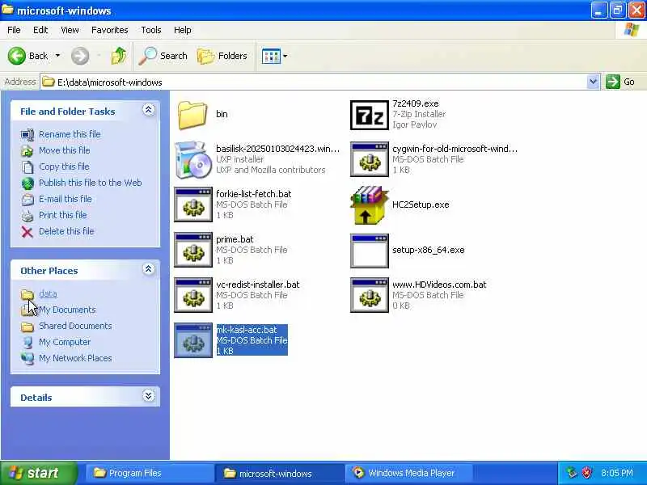The height and width of the screenshot is (485, 647).
Task: Click the red security shield tray icon
Action: click(586, 473)
